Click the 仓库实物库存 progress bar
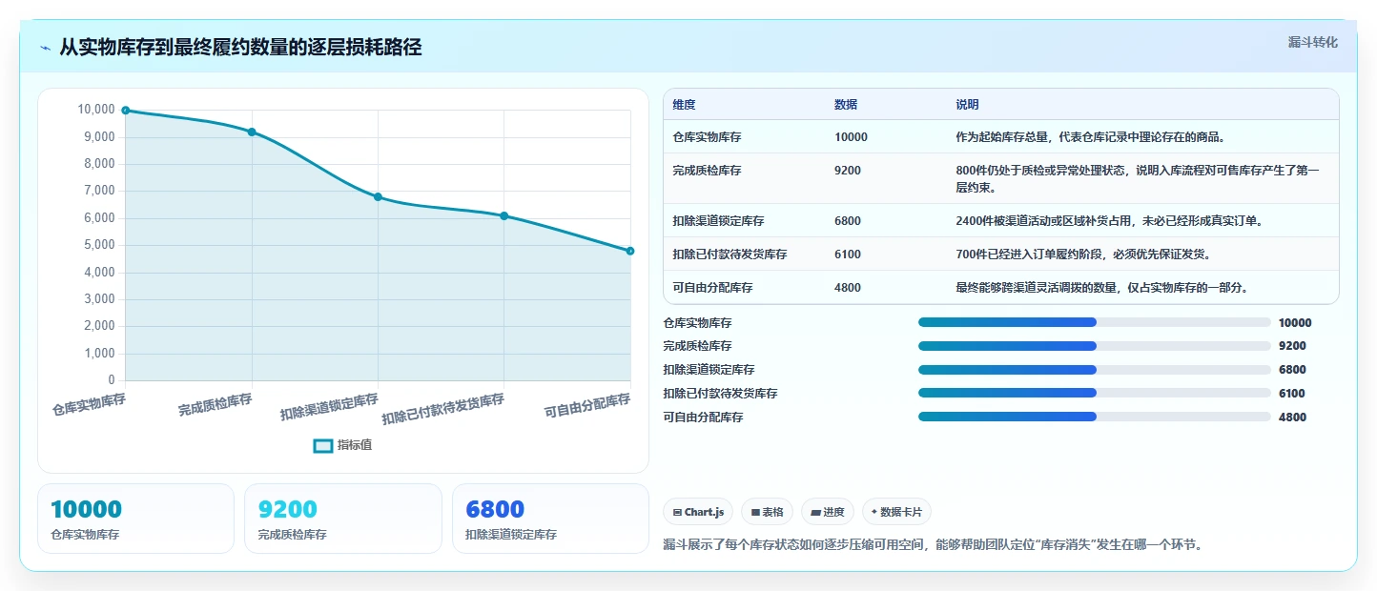The image size is (1377, 591). point(1094,322)
